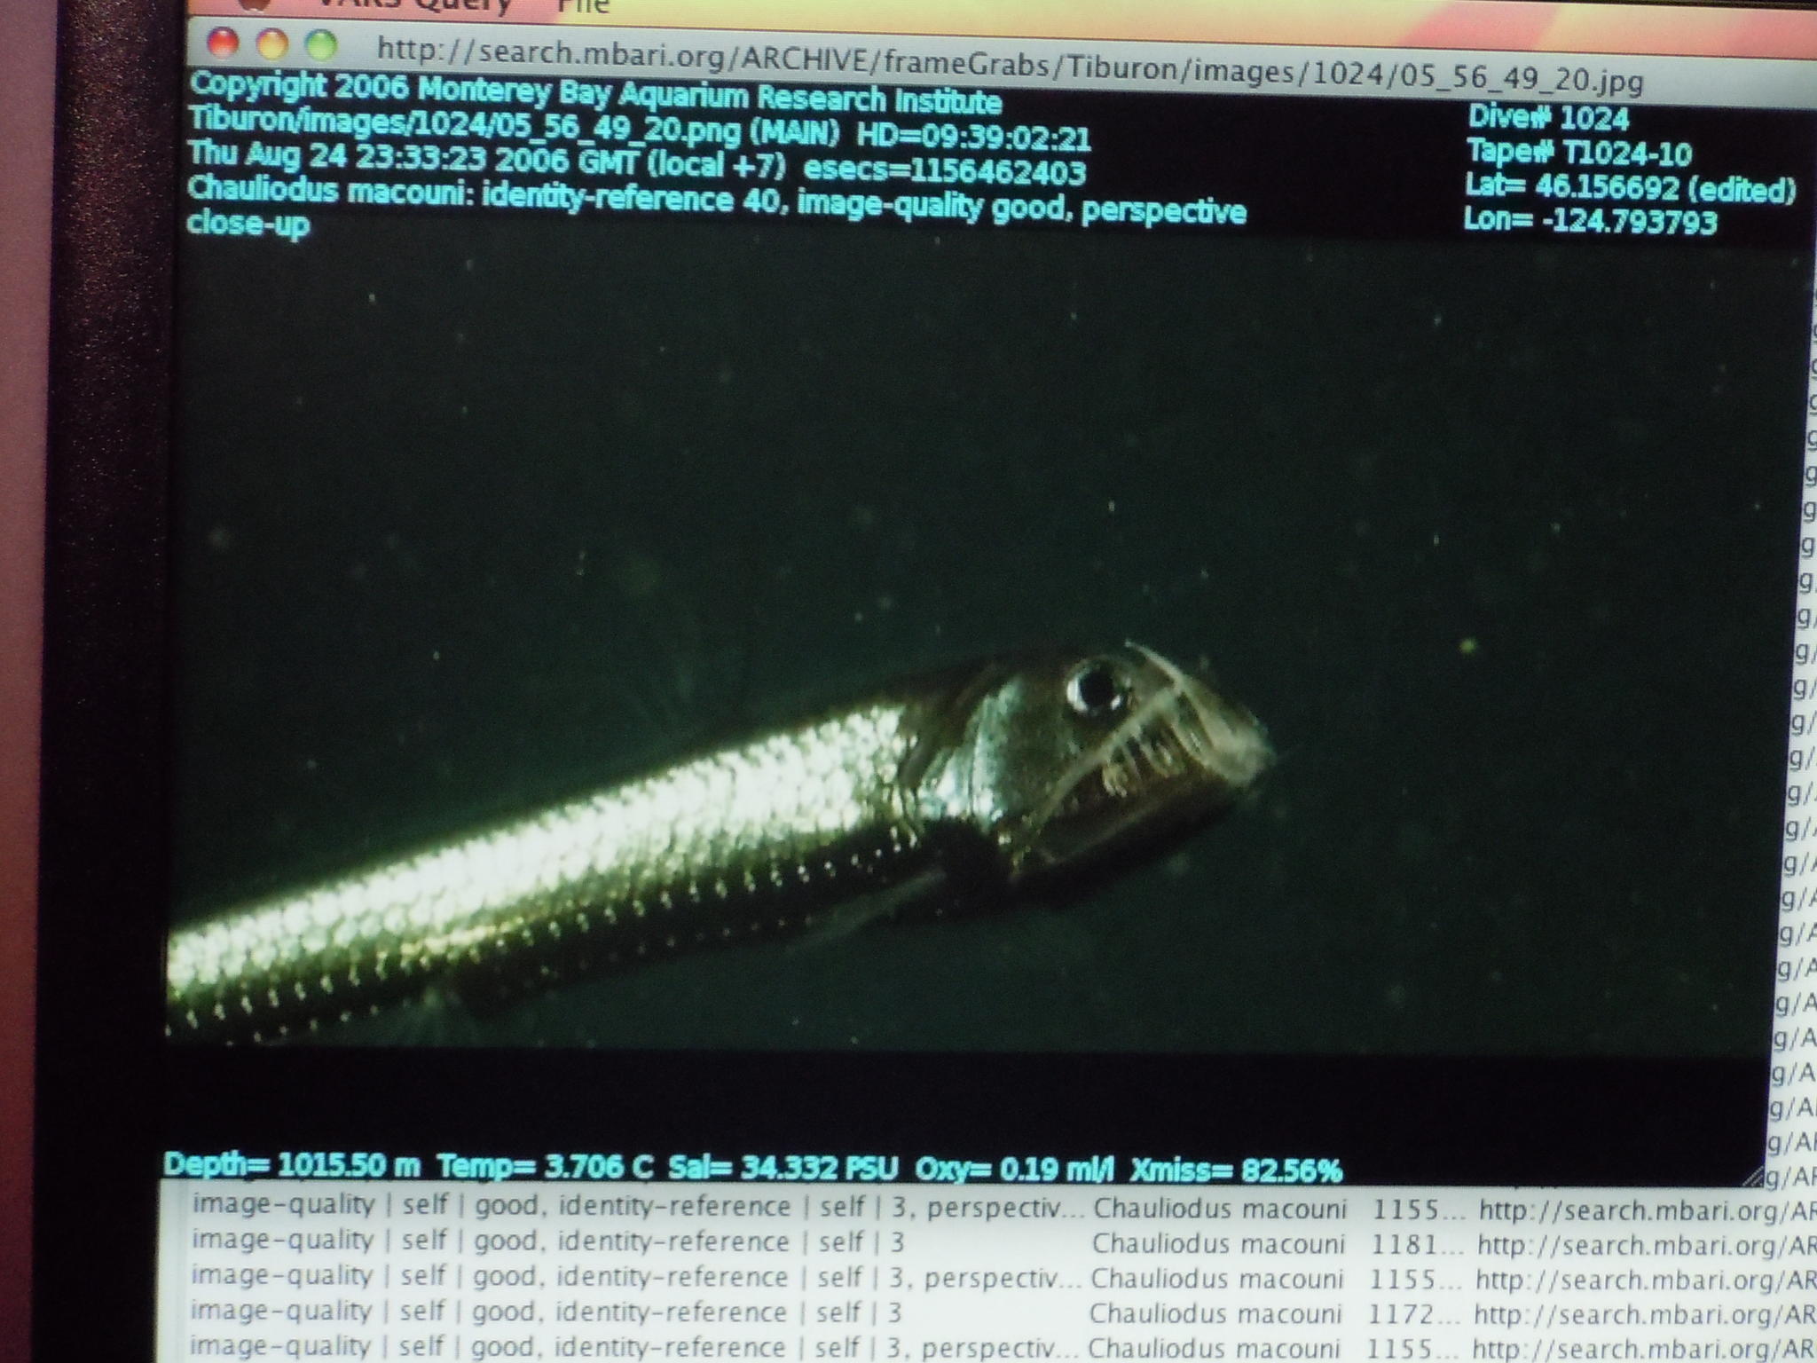Open the URL link in the 1172 row

pos(1643,1314)
